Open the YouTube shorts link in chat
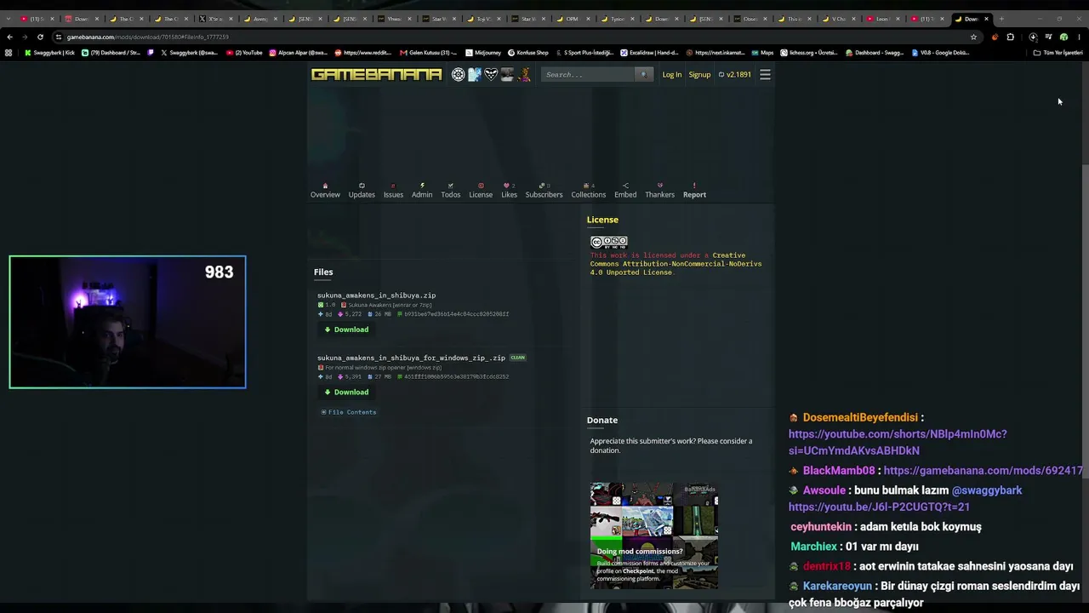This screenshot has height=613, width=1089. click(x=898, y=443)
